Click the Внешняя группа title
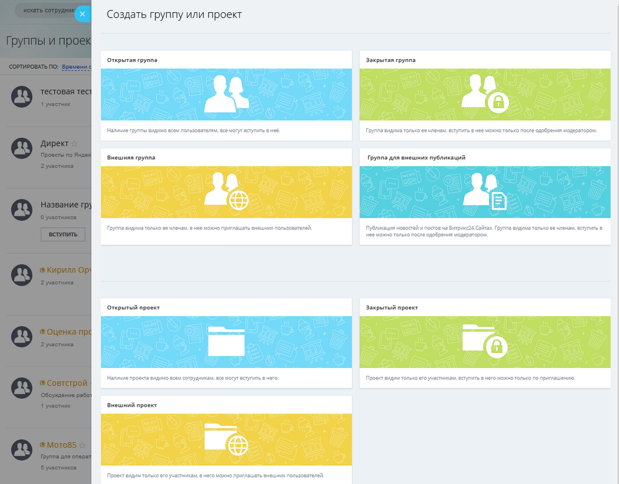Image resolution: width=619 pixels, height=484 pixels. pos(131,157)
